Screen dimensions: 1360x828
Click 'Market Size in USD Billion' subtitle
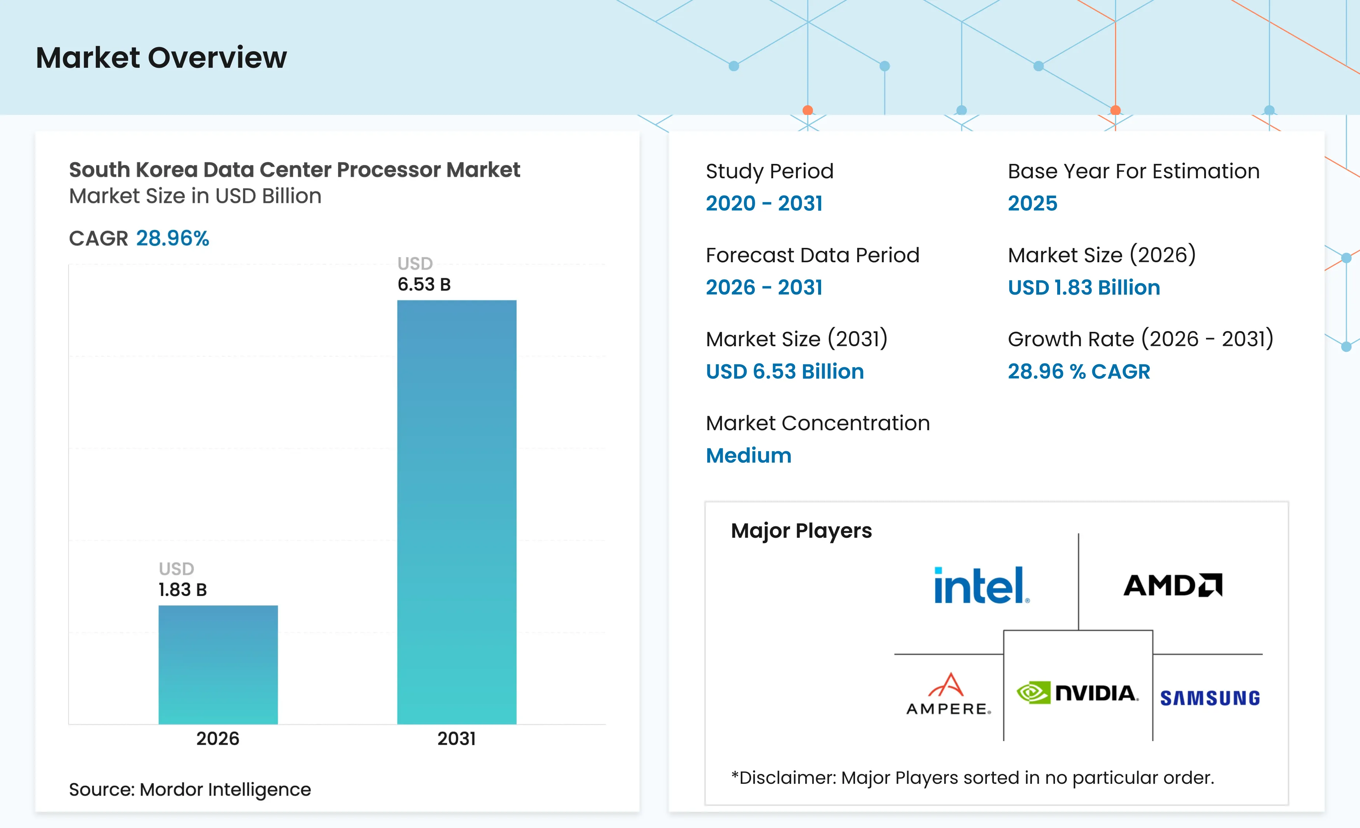pyautogui.click(x=195, y=196)
